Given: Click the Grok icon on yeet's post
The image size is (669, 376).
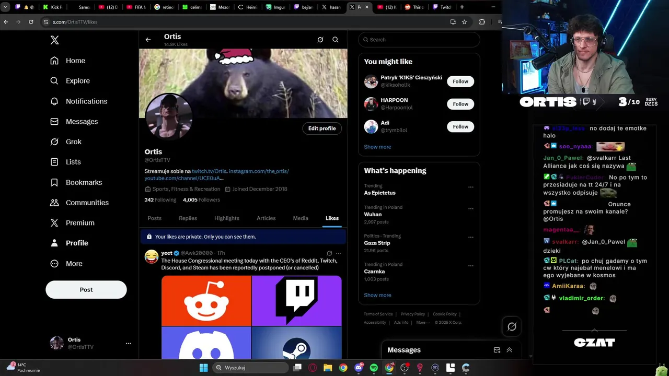Looking at the screenshot, I should coord(329,253).
